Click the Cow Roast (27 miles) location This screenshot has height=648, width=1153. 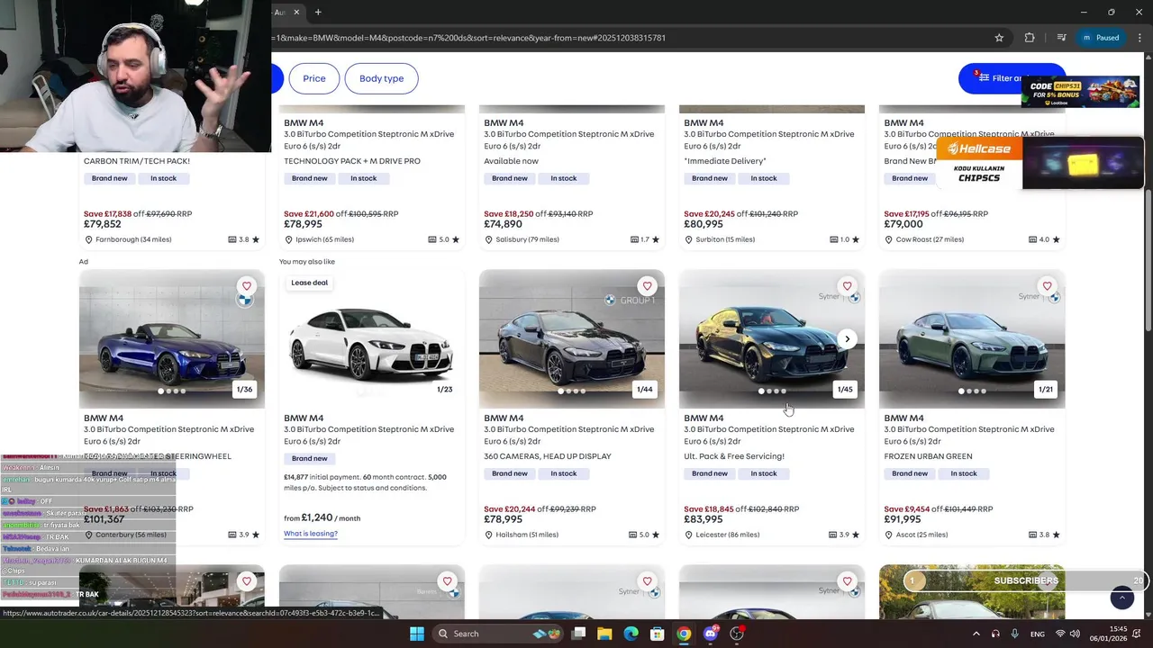click(x=930, y=239)
